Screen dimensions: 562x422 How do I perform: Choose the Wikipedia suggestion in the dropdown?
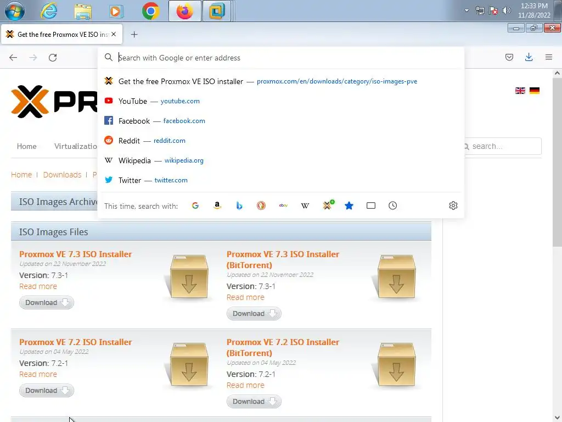click(280, 160)
